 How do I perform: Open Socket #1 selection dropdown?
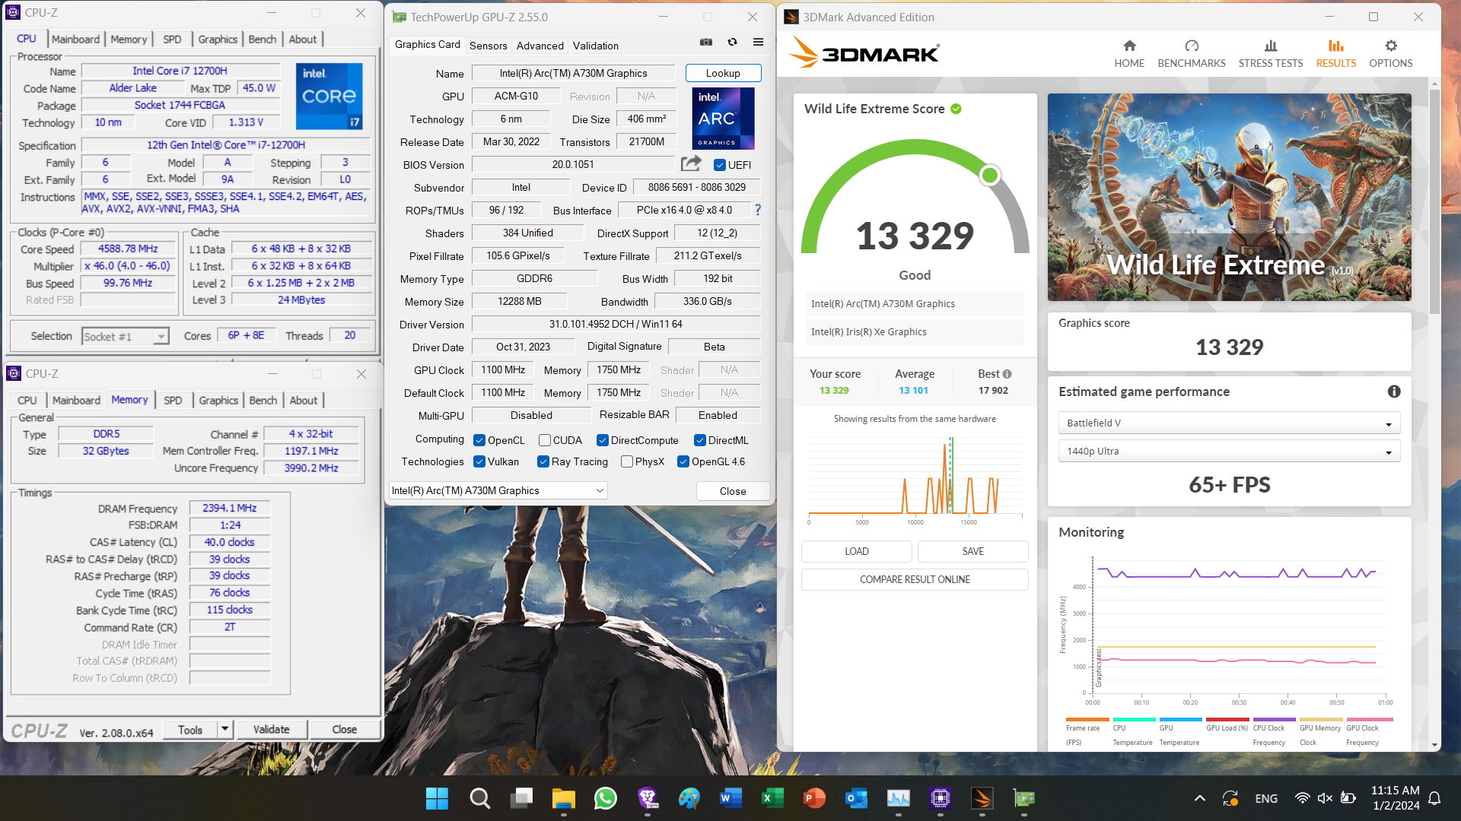125,336
